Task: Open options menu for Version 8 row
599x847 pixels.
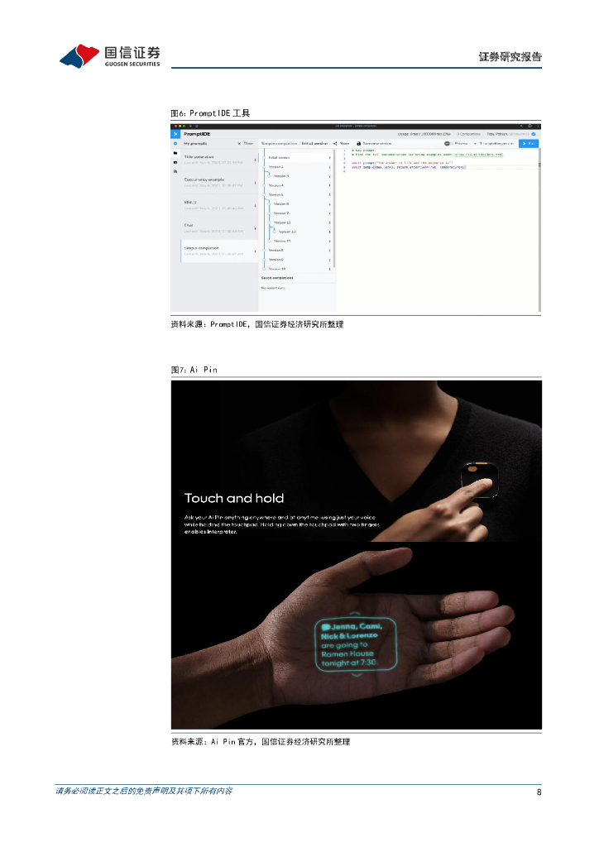Action: coord(329,250)
